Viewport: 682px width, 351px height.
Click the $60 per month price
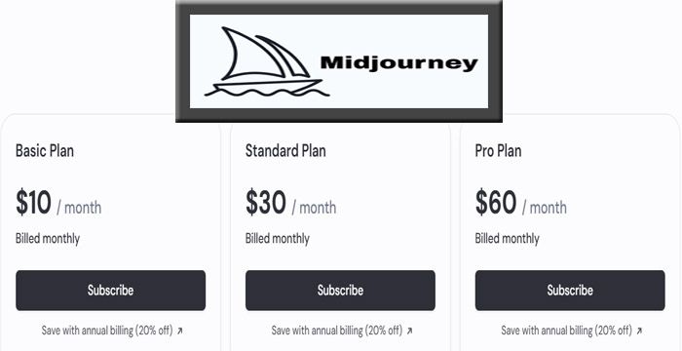pos(520,203)
